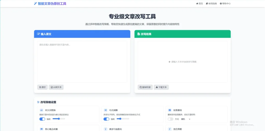The image size is (265, 131).
Task: Click the edit icon beside 输入原文
Action: (x=38, y=34)
